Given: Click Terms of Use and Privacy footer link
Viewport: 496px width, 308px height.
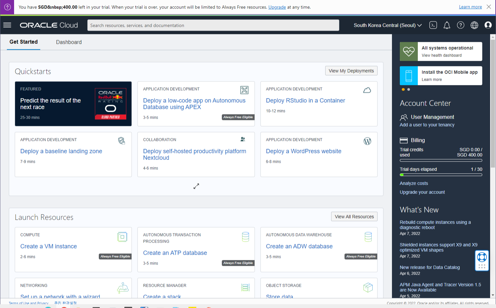Looking at the screenshot, I should tap(28, 303).
